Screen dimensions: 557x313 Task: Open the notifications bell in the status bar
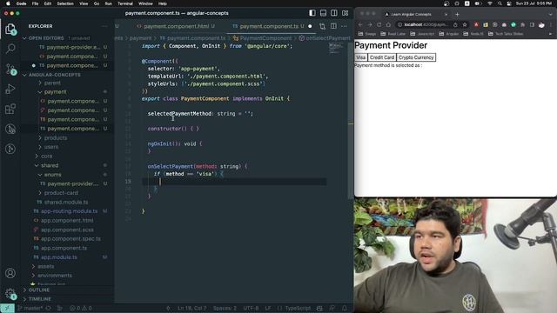pyautogui.click(x=345, y=308)
